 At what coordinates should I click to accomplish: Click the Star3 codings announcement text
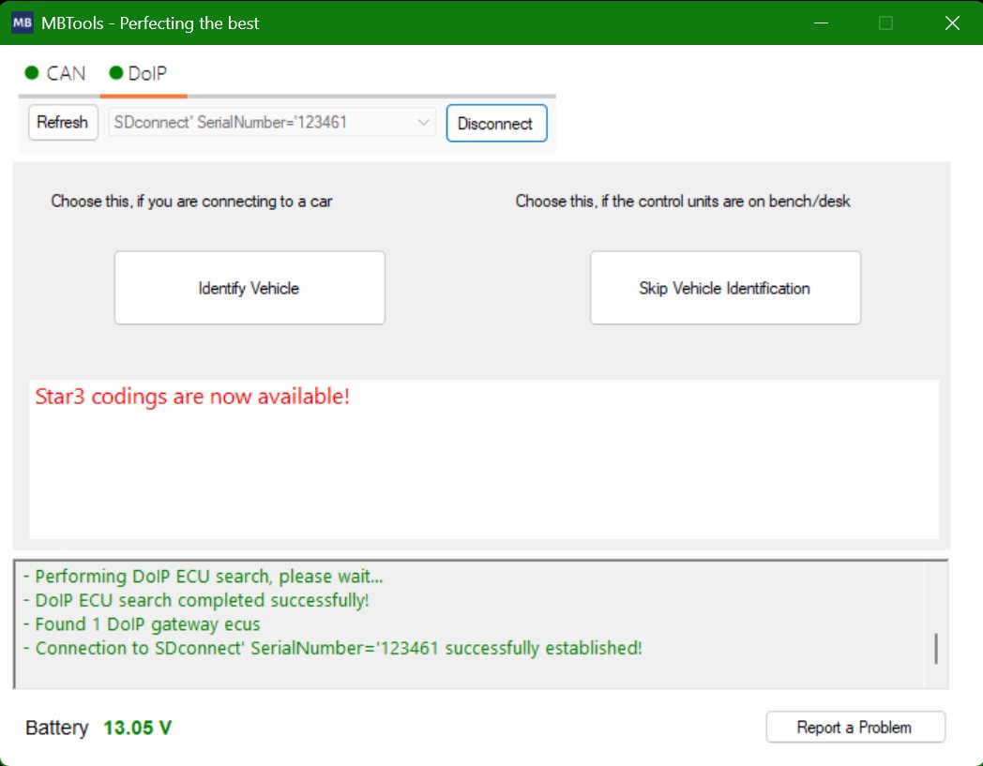pyautogui.click(x=192, y=397)
